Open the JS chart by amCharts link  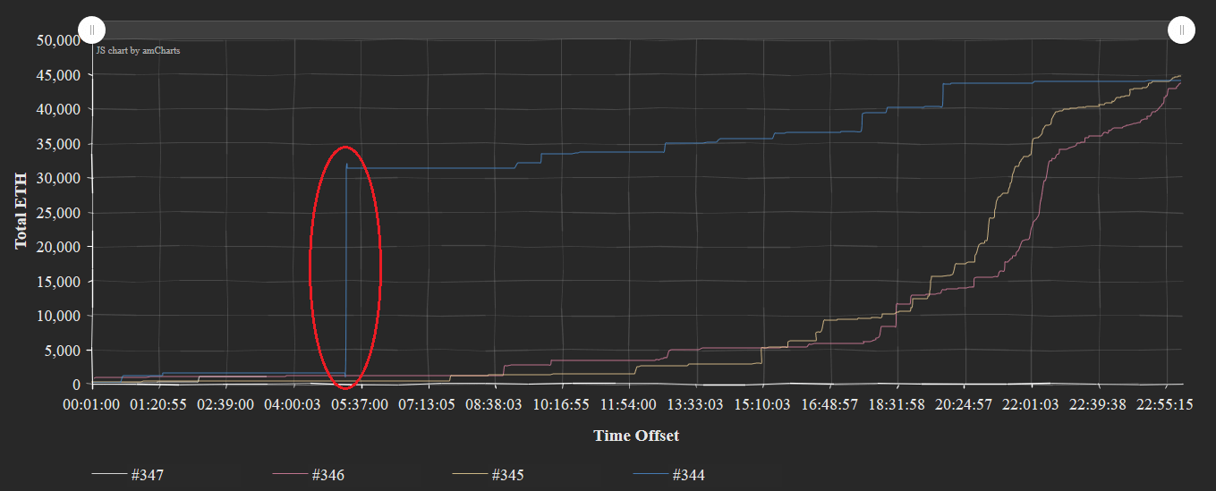pyautogui.click(x=138, y=51)
